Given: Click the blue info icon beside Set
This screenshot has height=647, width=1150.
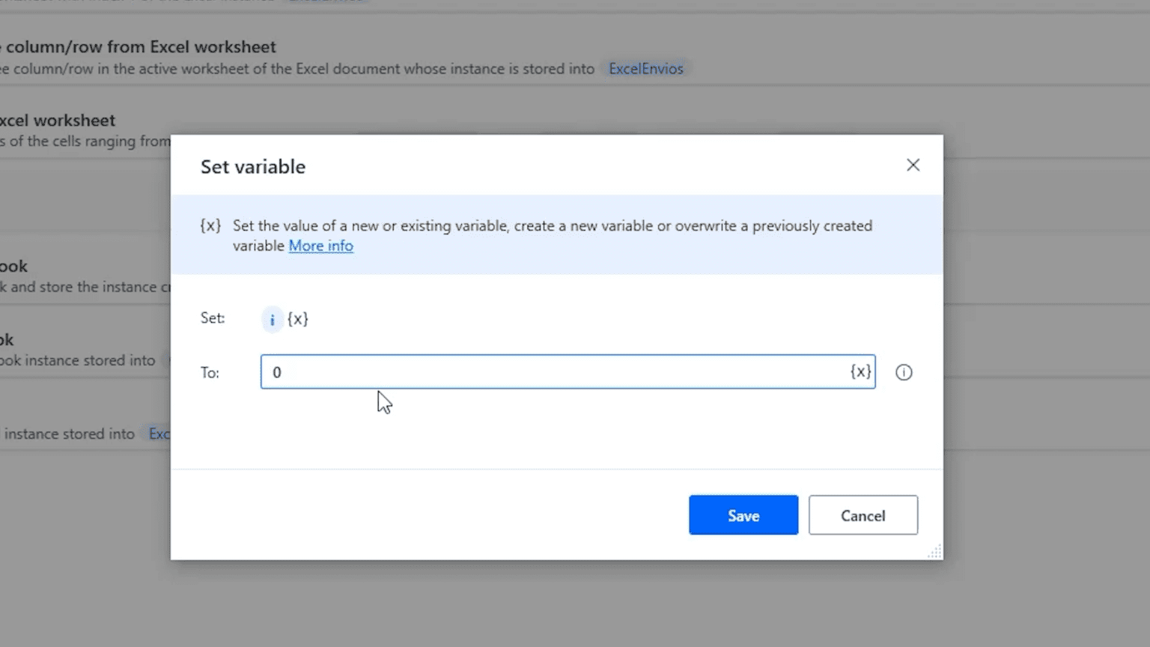Looking at the screenshot, I should click(272, 319).
